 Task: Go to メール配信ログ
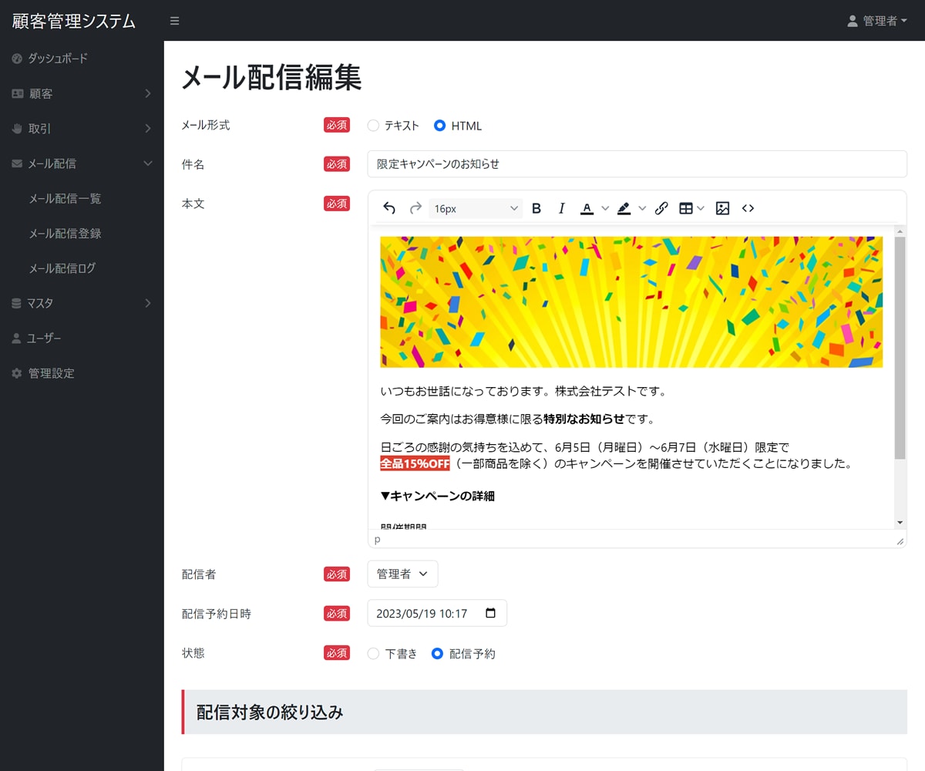pyautogui.click(x=62, y=268)
